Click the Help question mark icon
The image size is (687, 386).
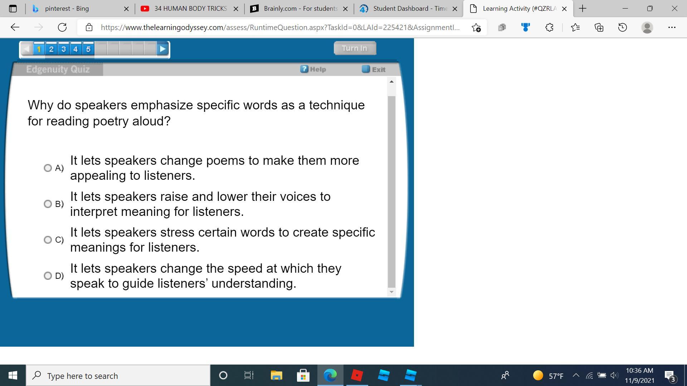(x=304, y=69)
